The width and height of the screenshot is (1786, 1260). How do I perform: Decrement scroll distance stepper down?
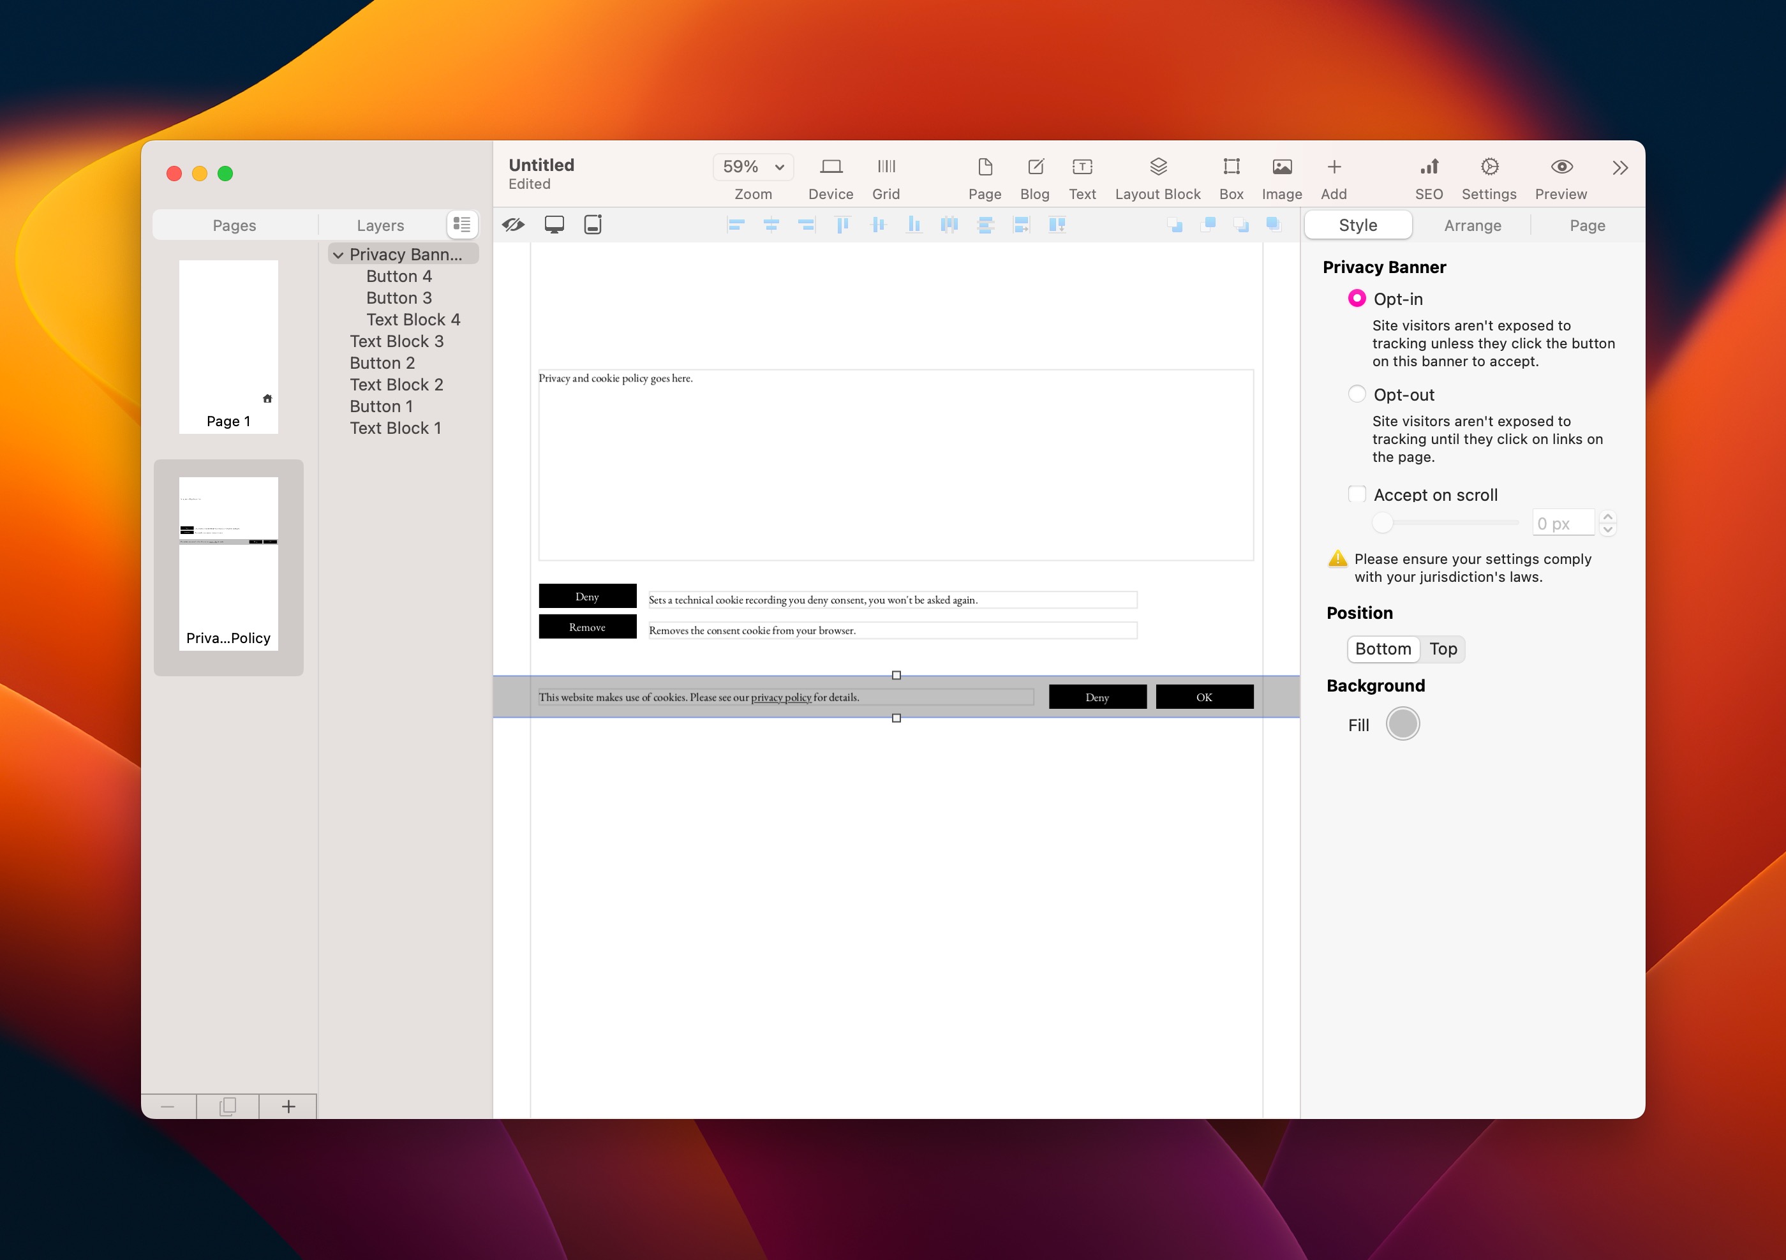pos(1608,530)
